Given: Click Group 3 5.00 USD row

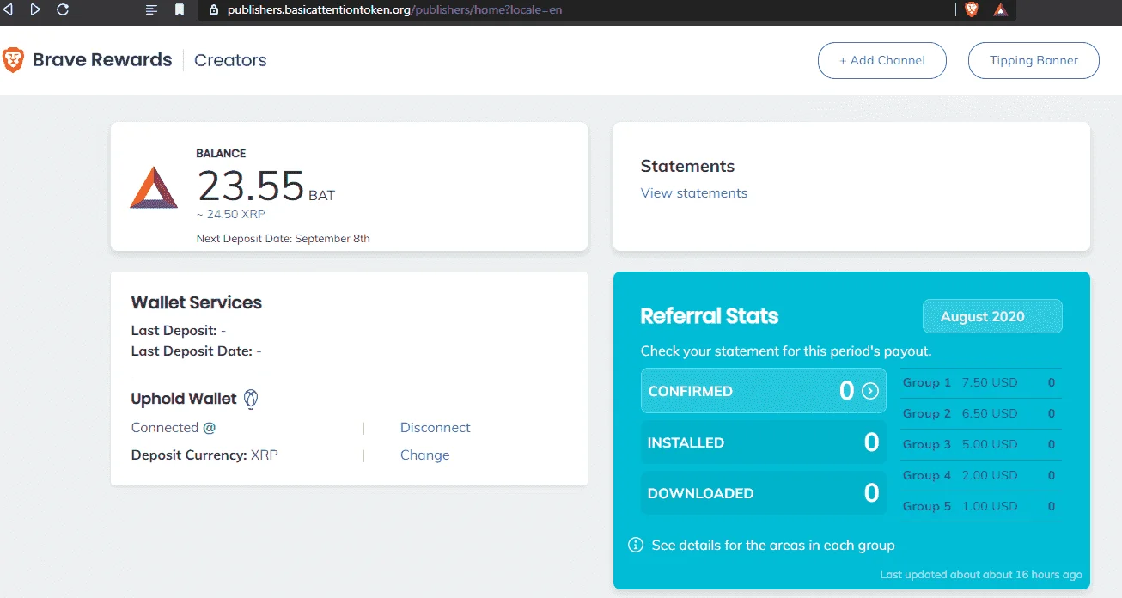Looking at the screenshot, I should 981,444.
